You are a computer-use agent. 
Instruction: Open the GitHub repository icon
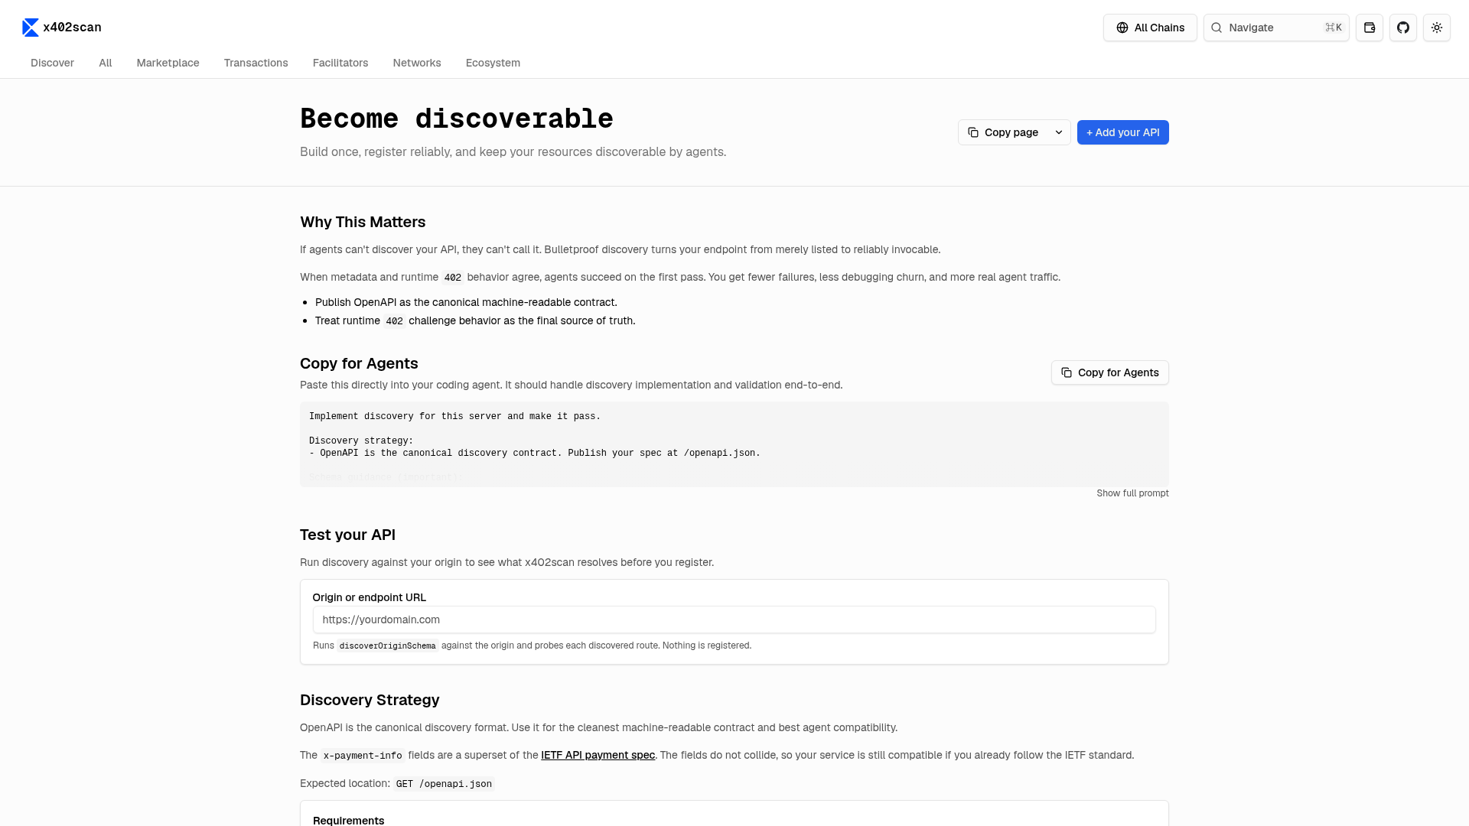pyautogui.click(x=1403, y=28)
